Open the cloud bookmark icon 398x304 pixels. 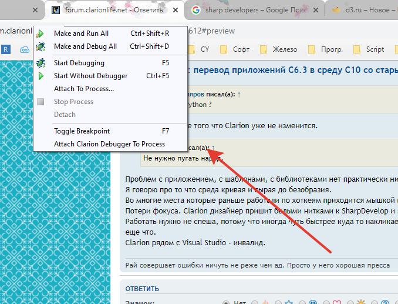25,50
